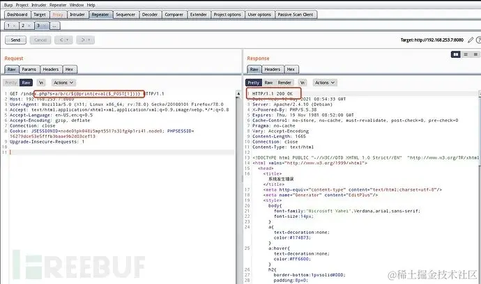481x284 pixels.
Task: Open the Help menu
Action: coord(91,5)
